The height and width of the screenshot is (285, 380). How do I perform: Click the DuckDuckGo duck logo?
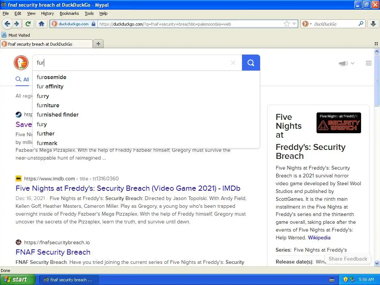point(21,63)
